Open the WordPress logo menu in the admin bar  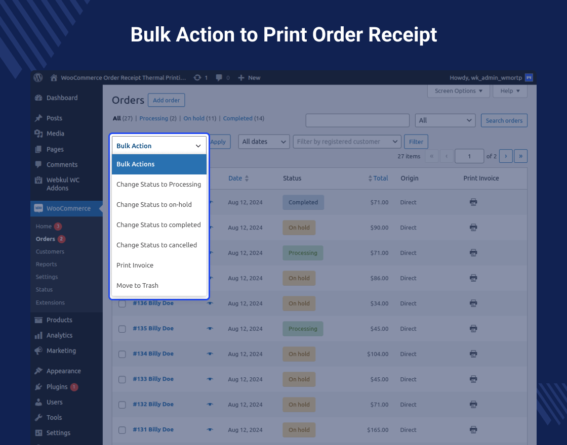[x=37, y=78]
